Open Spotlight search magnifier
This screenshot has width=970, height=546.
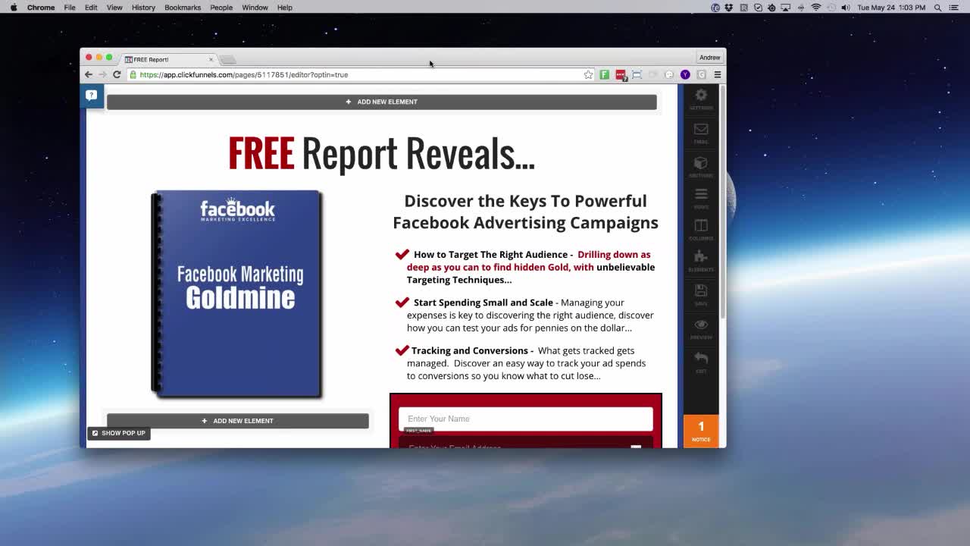[x=938, y=8]
